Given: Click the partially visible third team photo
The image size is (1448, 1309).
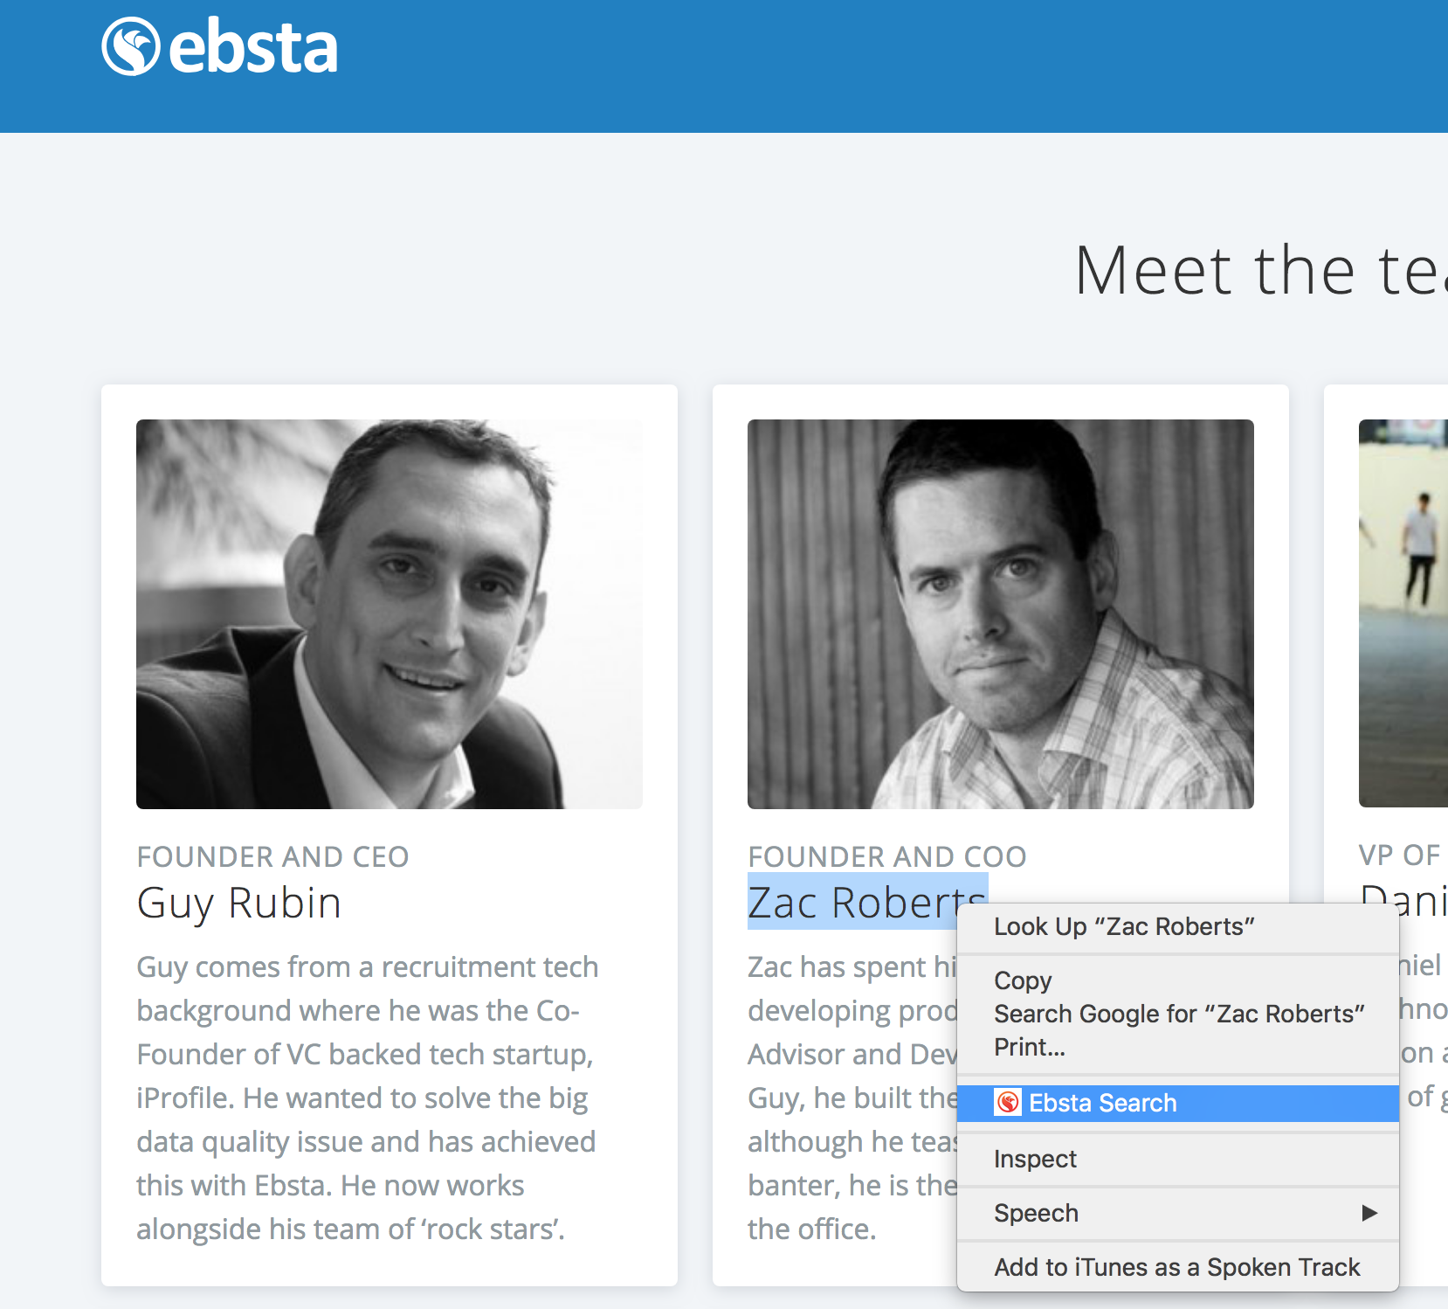Looking at the screenshot, I should click(x=1403, y=613).
